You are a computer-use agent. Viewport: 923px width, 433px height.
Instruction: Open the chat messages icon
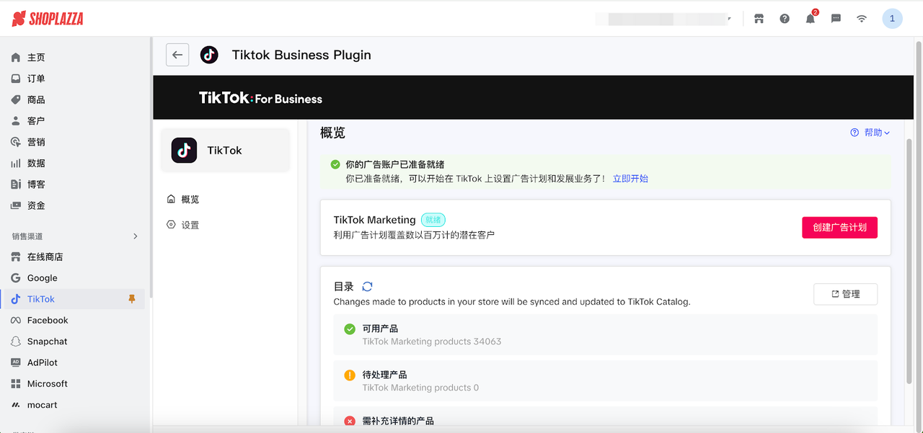pyautogui.click(x=836, y=19)
